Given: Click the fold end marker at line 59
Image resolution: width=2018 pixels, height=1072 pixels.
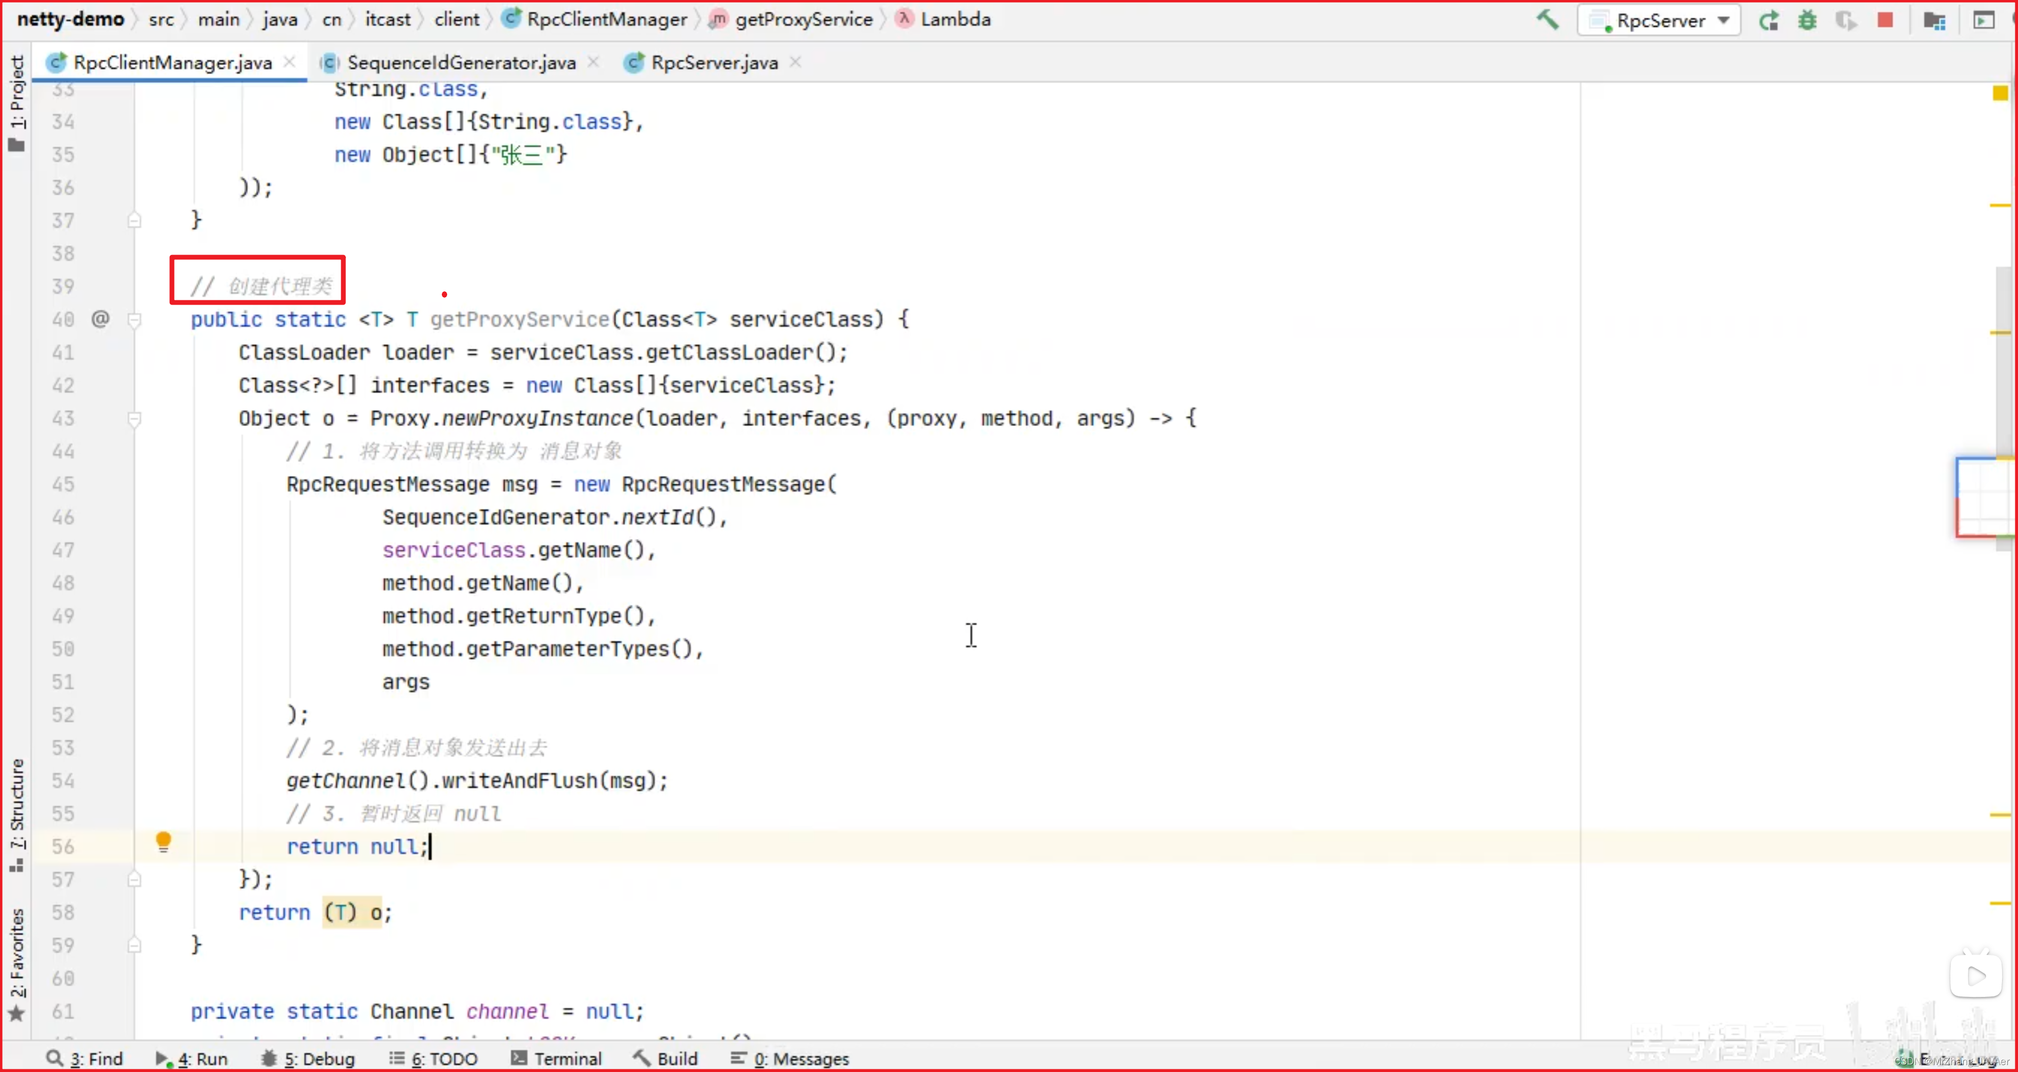Looking at the screenshot, I should (135, 946).
